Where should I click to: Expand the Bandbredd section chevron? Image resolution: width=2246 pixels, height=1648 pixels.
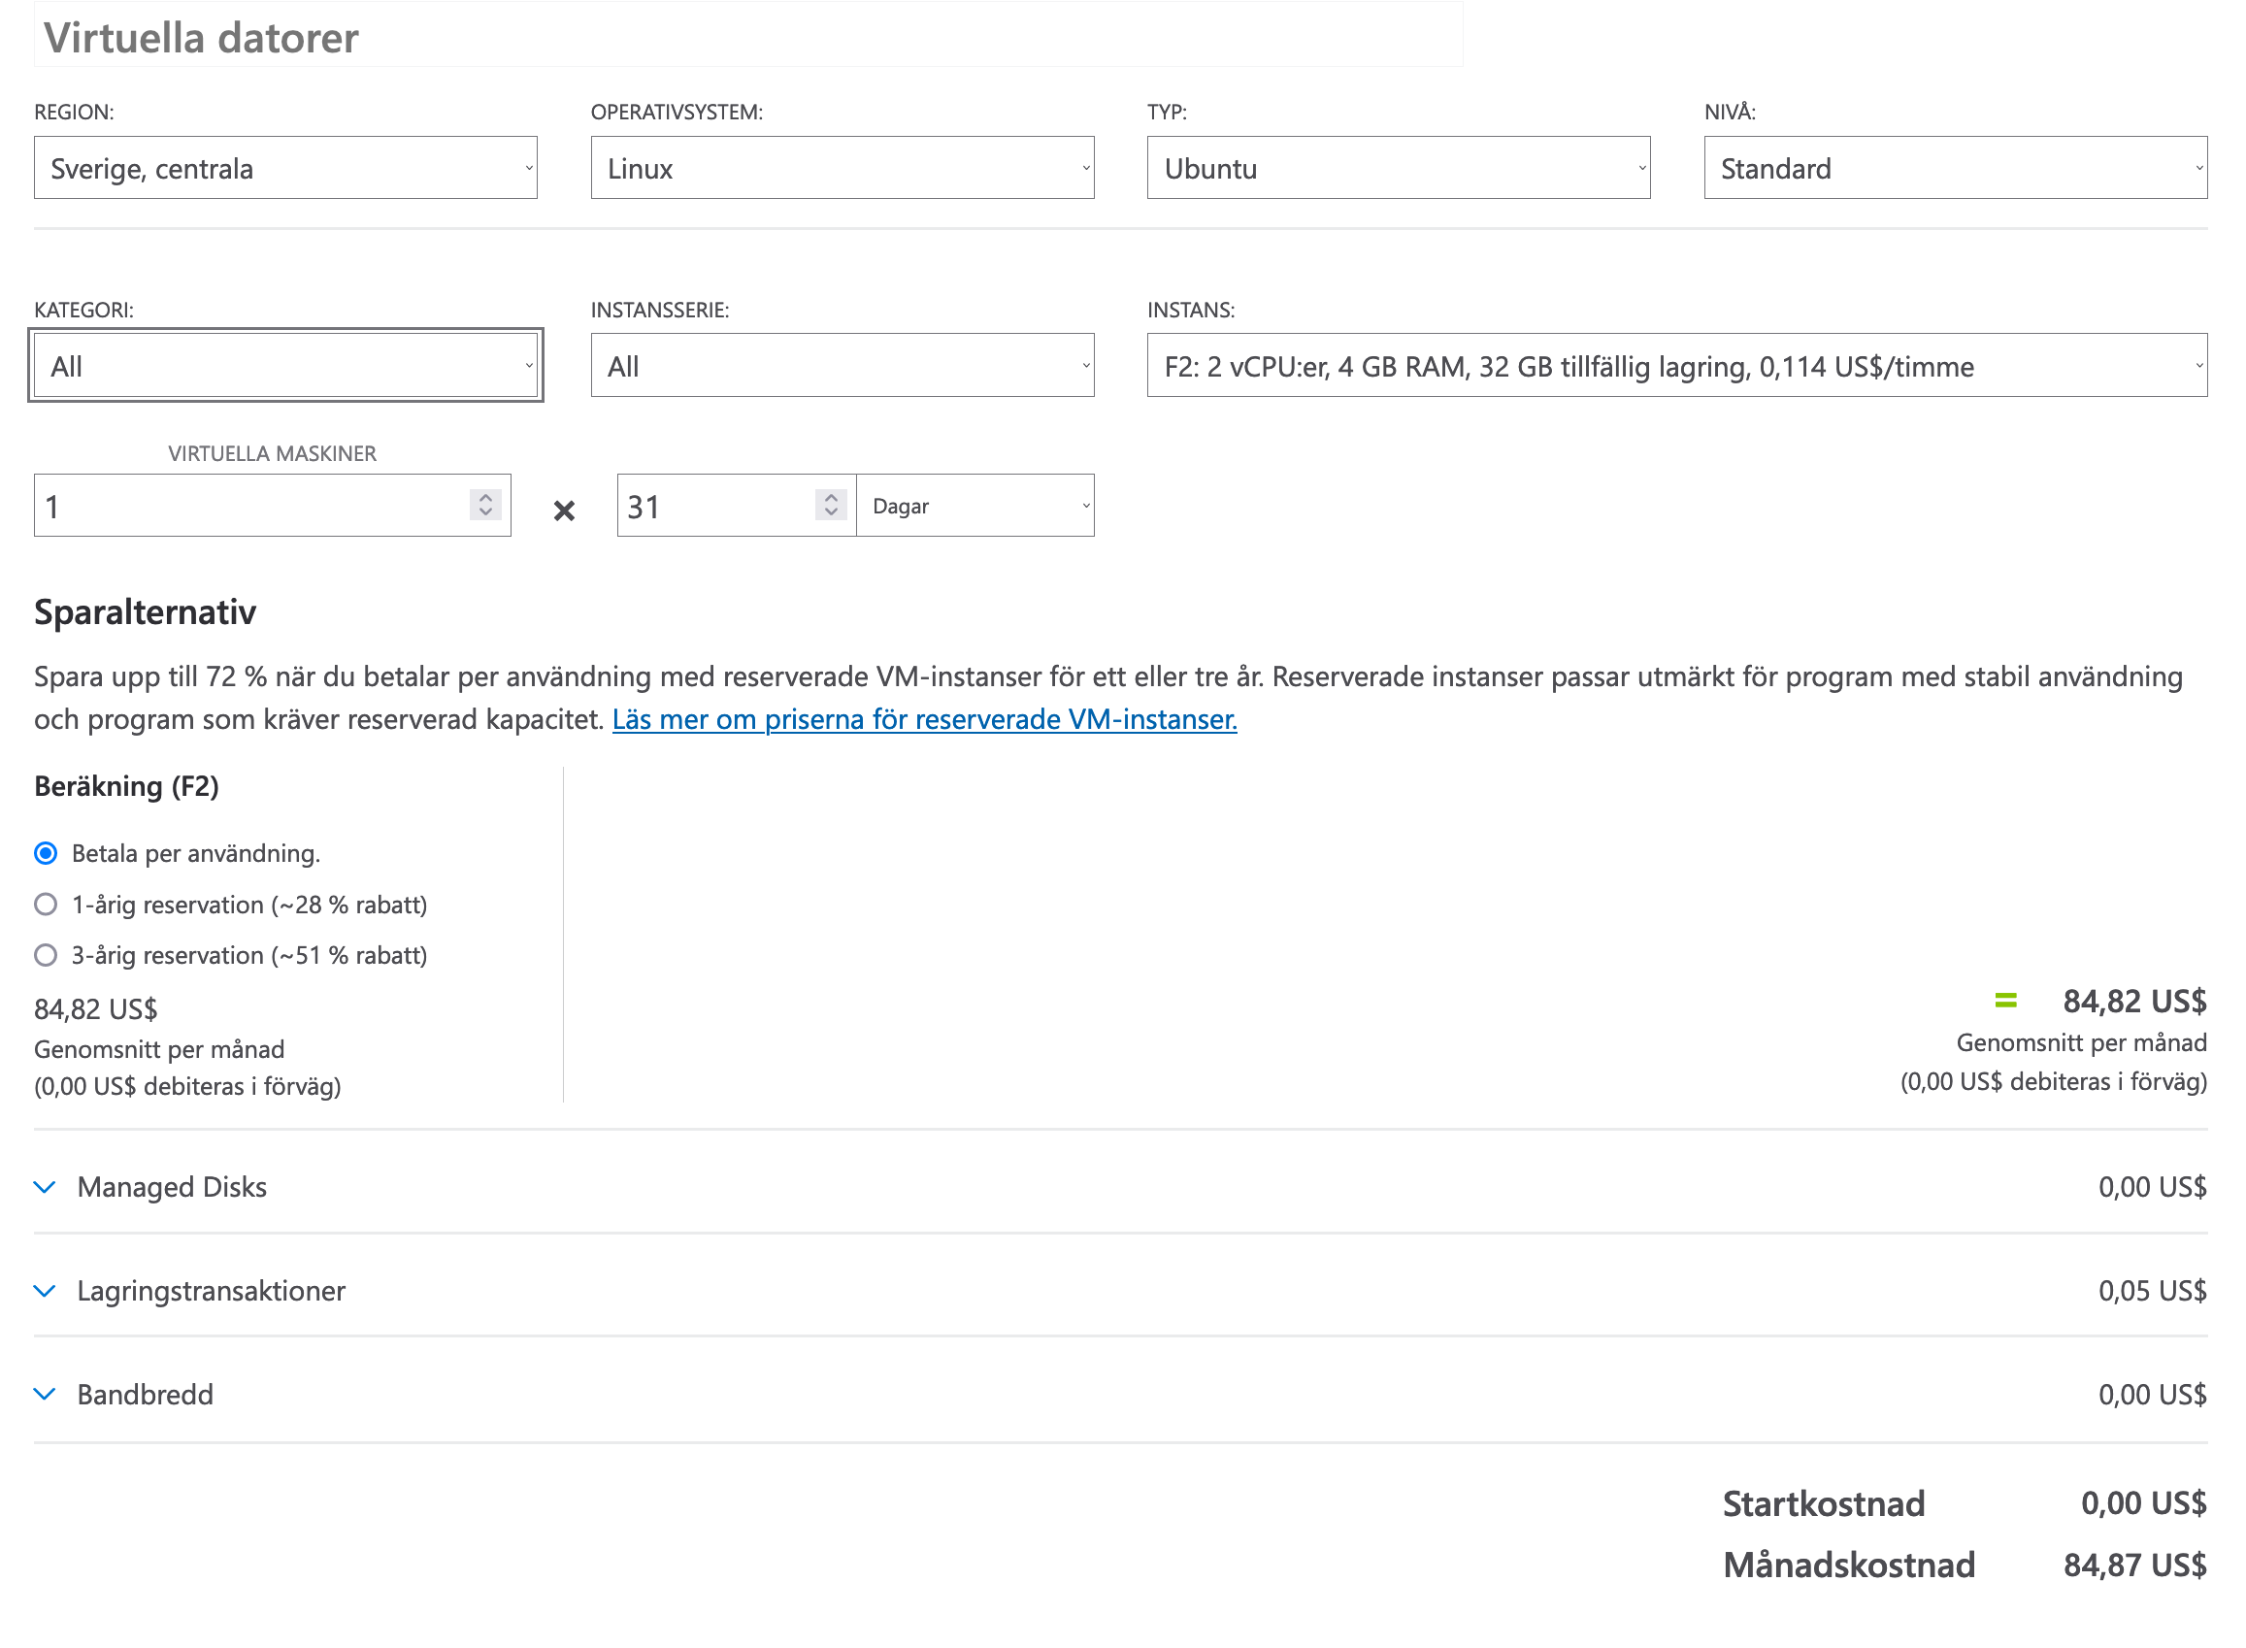[x=45, y=1395]
